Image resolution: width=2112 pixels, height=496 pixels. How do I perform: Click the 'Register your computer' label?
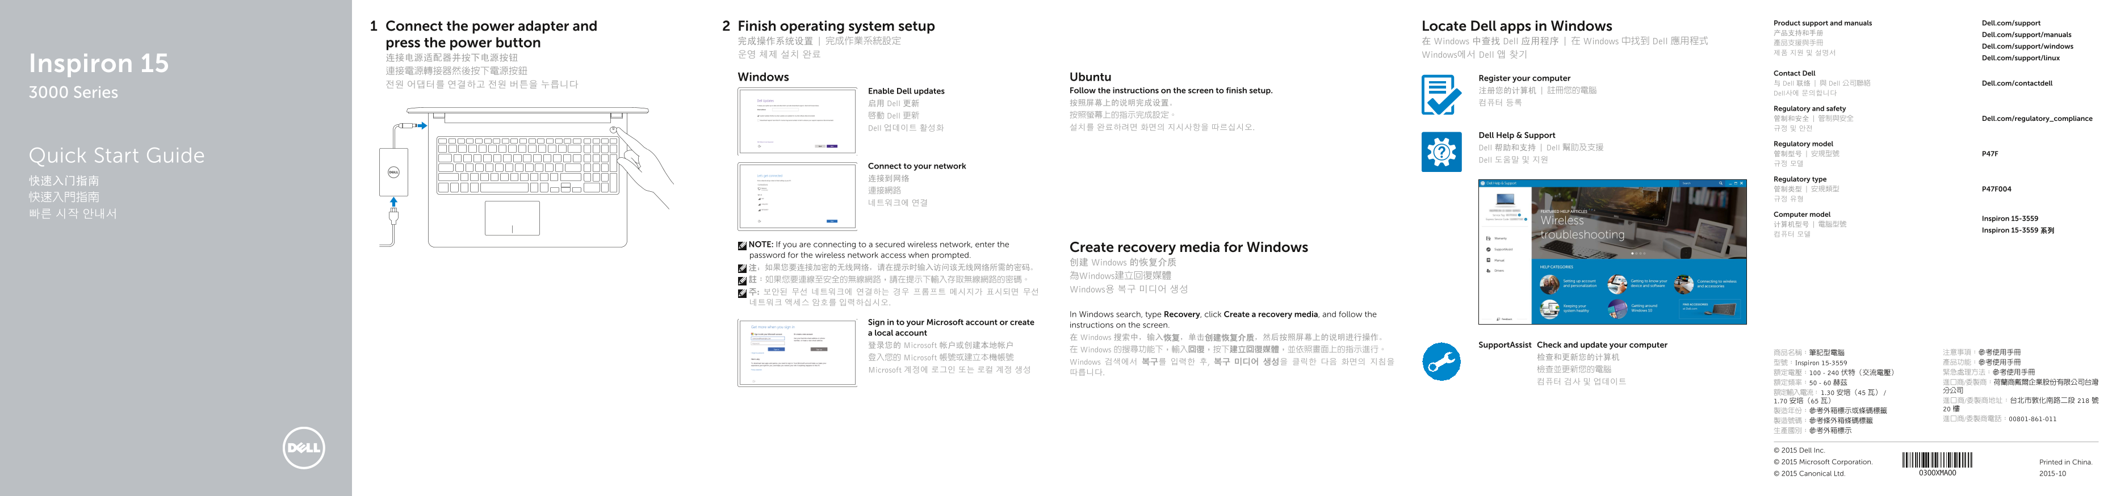pyautogui.click(x=1524, y=78)
